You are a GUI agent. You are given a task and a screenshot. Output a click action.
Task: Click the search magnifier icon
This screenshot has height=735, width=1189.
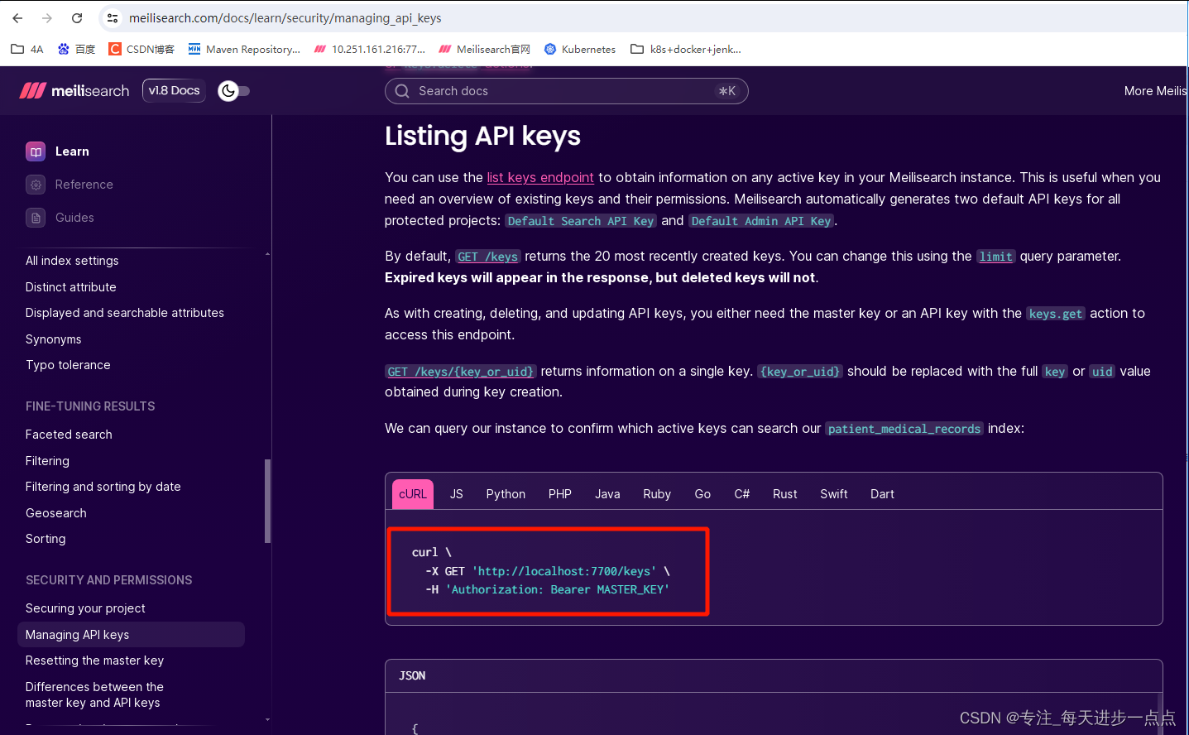(402, 91)
